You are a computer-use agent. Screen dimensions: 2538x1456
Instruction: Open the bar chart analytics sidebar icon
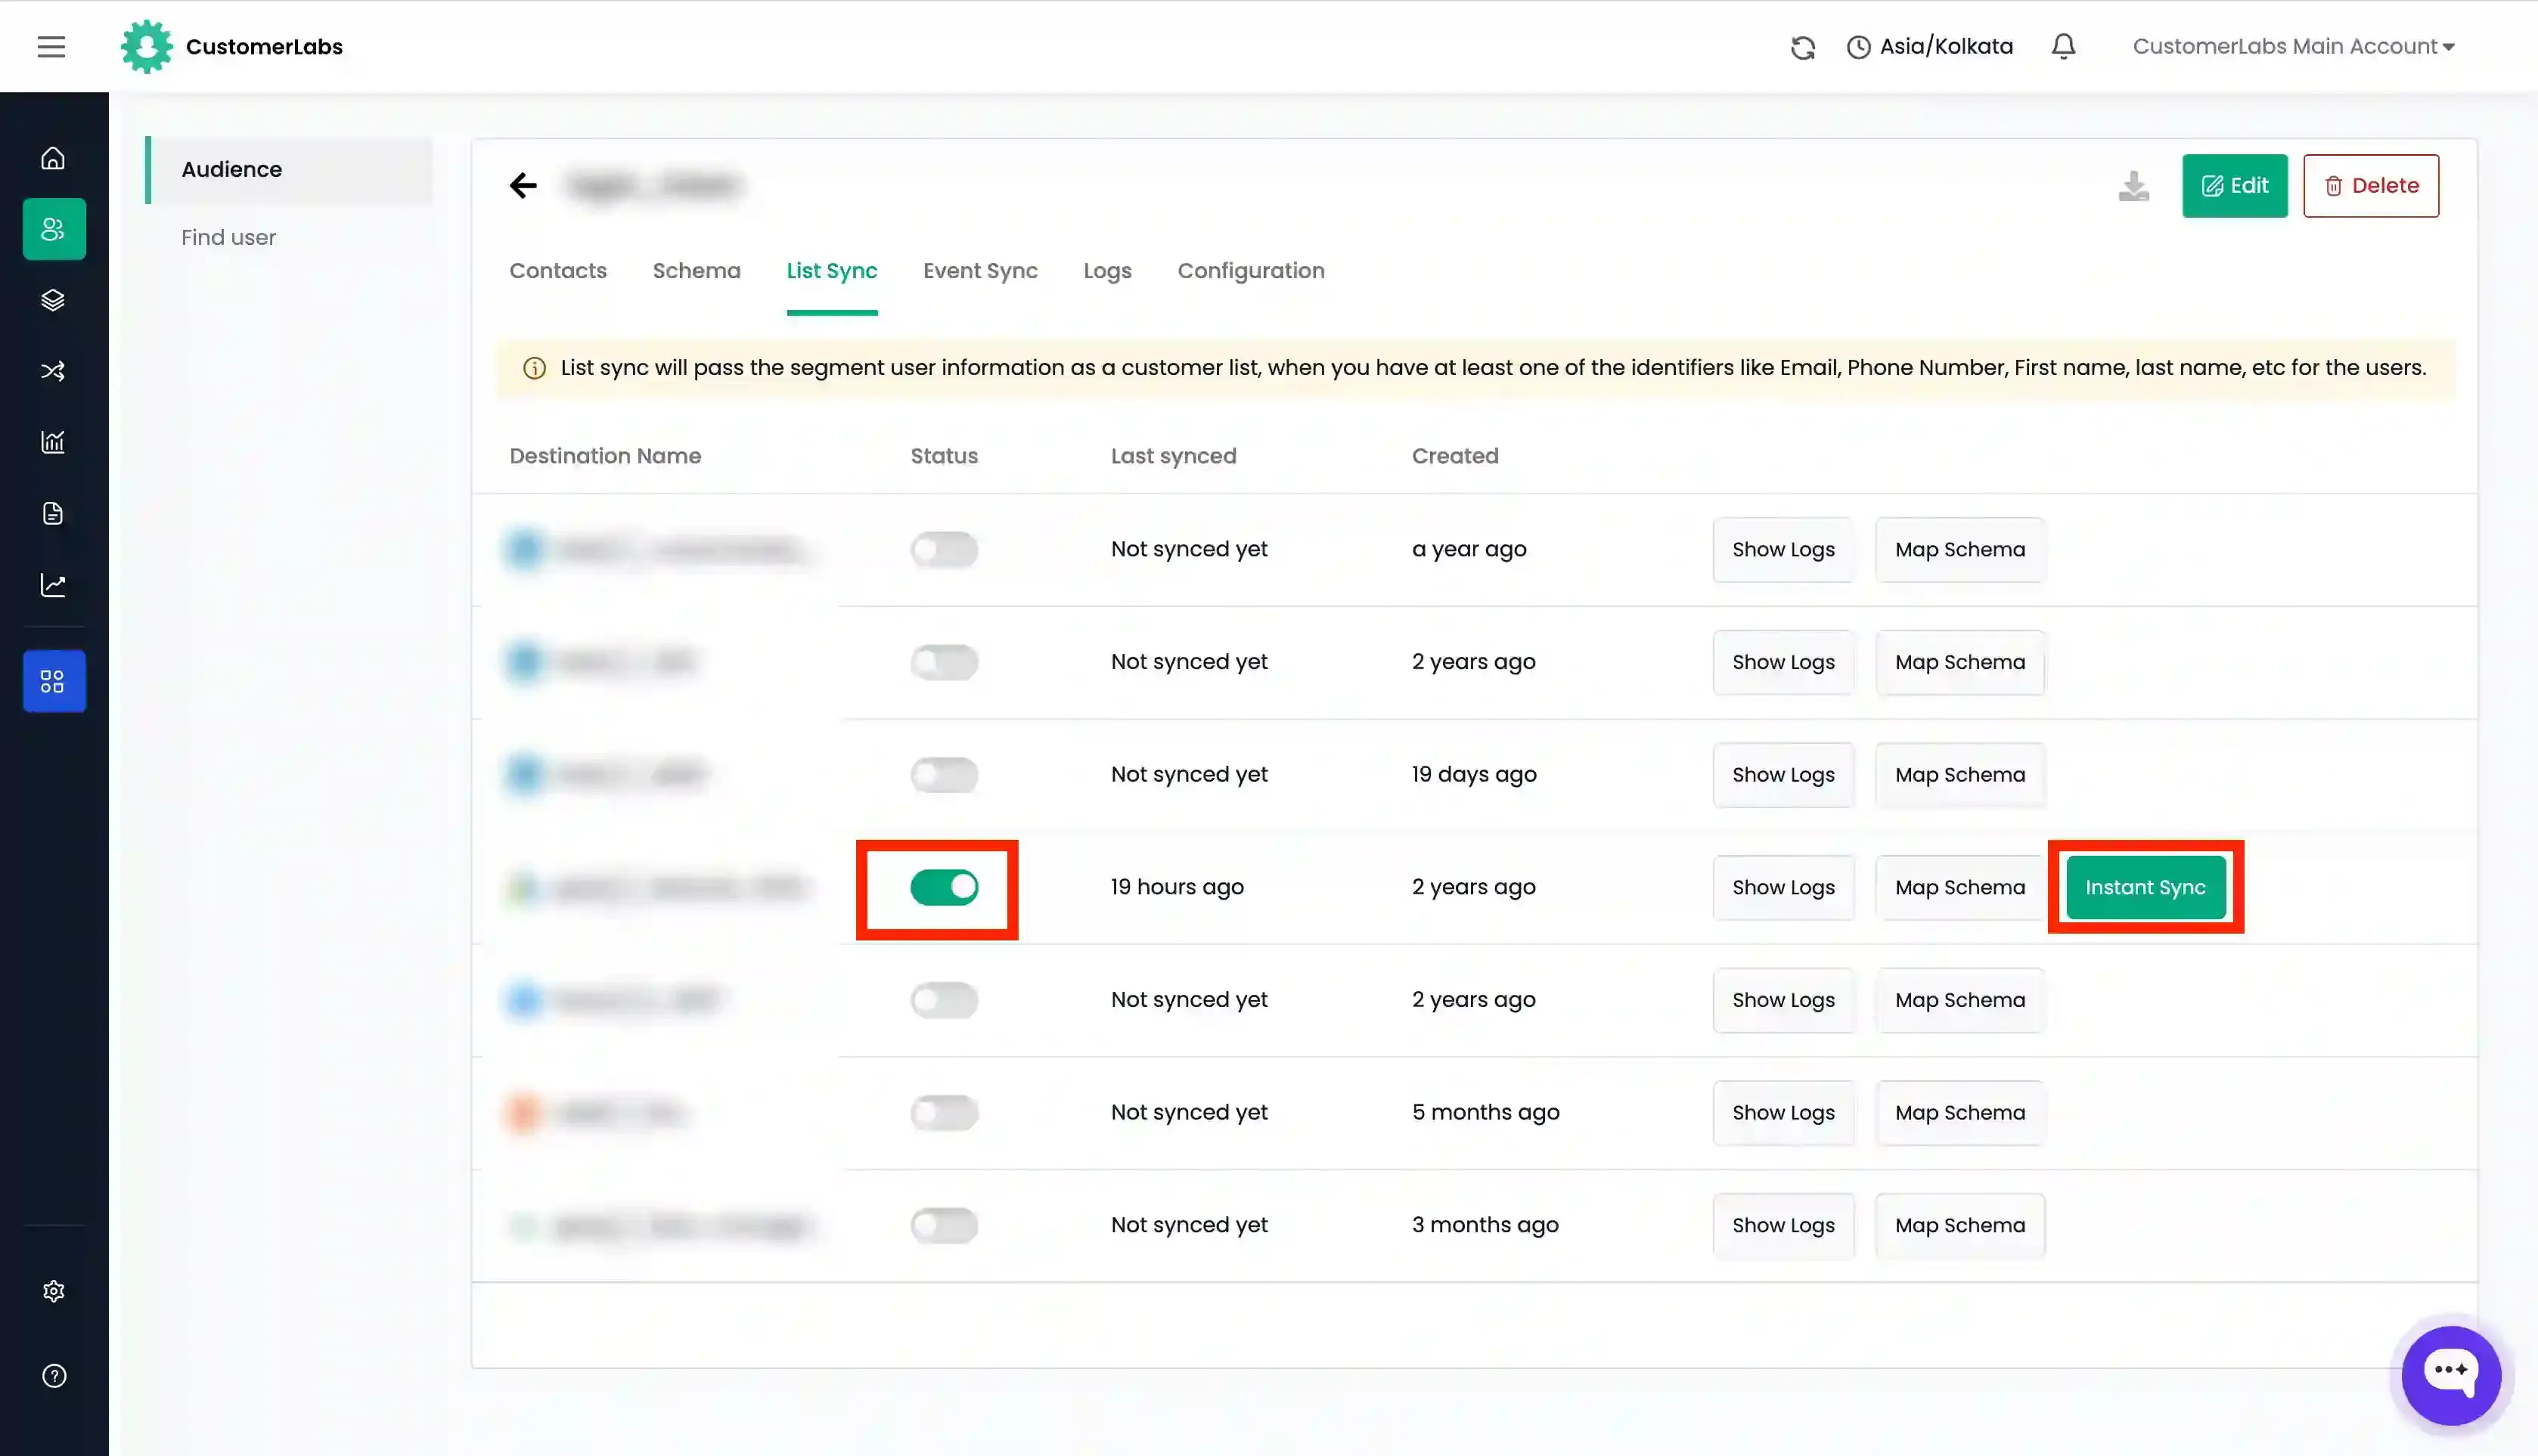coord(53,442)
